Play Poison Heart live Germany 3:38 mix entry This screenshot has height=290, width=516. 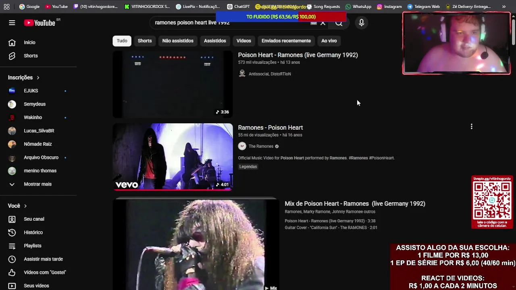(x=330, y=221)
